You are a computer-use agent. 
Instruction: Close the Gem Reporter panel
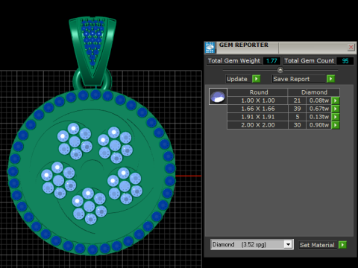point(351,47)
